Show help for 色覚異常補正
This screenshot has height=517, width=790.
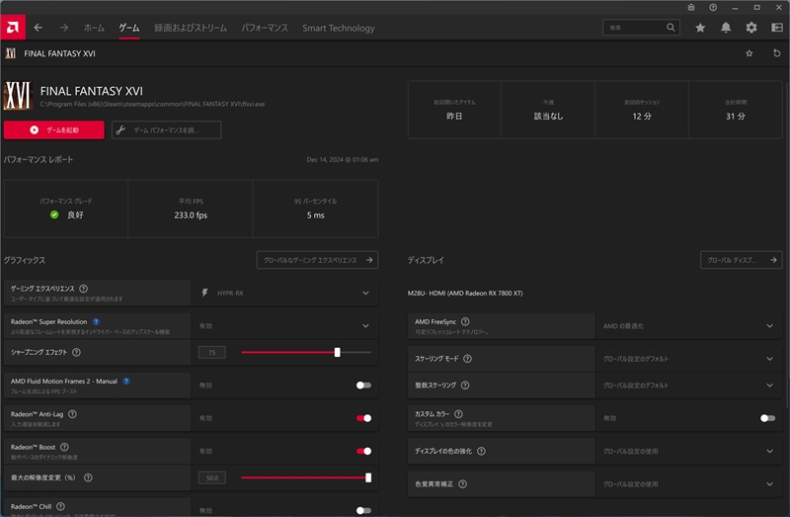462,484
